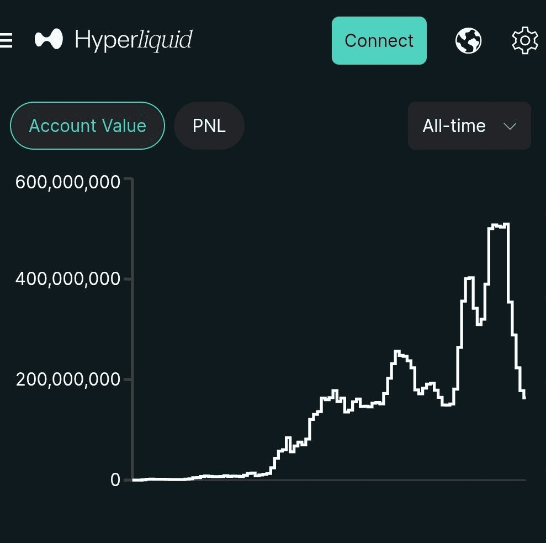Click the chevron arrow beside All-time
The height and width of the screenshot is (543, 546).
[x=510, y=126]
